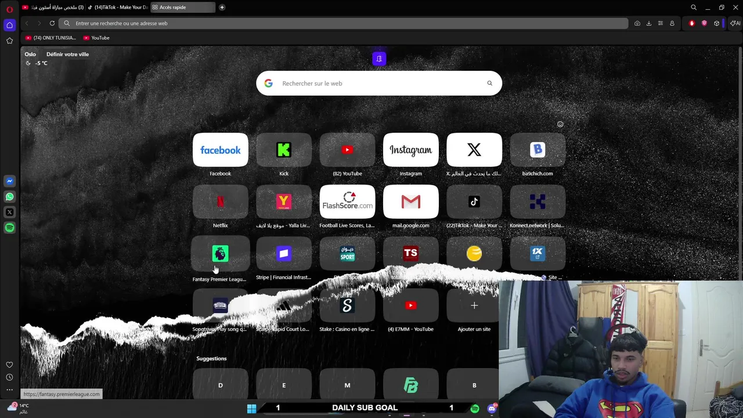The height and width of the screenshot is (418, 743).
Task: Open Fantasy Premier League tile
Action: pyautogui.click(x=221, y=254)
